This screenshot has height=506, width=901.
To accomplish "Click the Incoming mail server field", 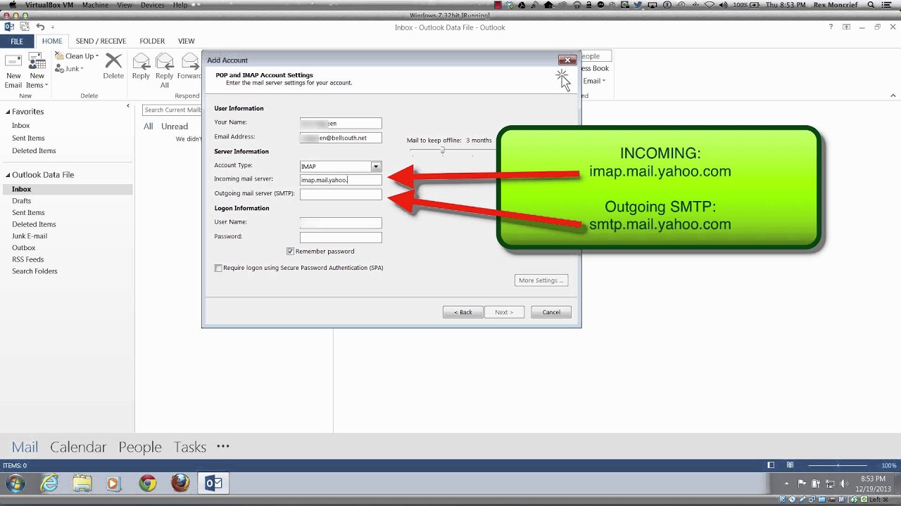I will (341, 180).
